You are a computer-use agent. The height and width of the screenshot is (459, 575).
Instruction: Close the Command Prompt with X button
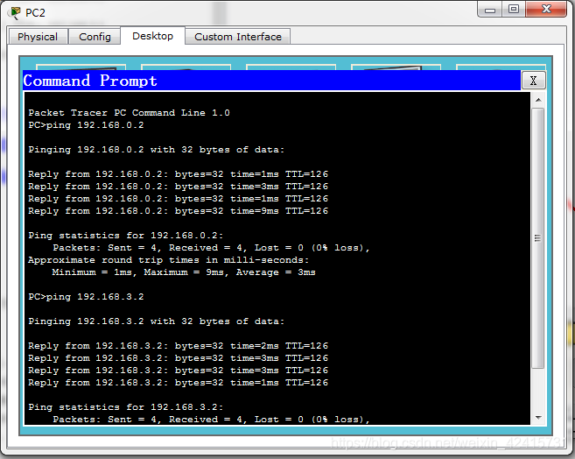[x=533, y=81]
